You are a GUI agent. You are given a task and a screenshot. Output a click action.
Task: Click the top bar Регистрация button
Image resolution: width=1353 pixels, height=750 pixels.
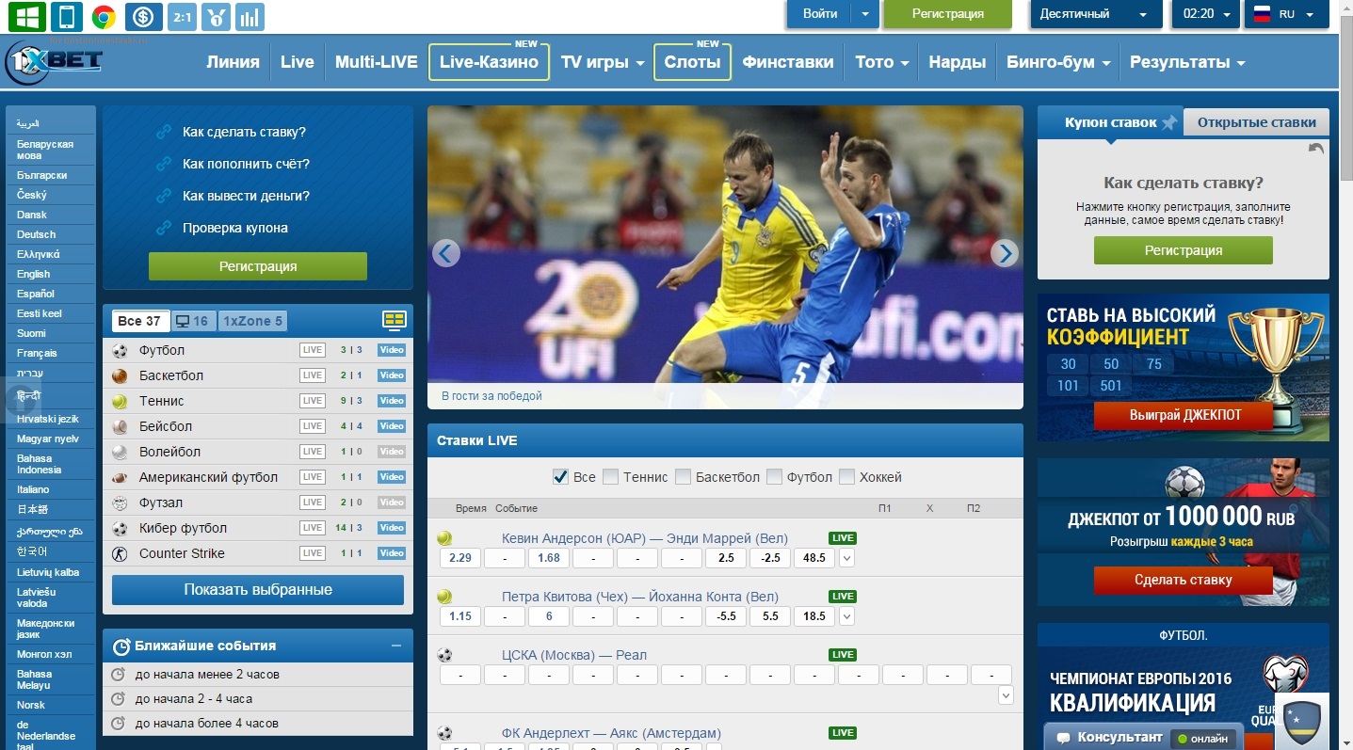tap(948, 14)
